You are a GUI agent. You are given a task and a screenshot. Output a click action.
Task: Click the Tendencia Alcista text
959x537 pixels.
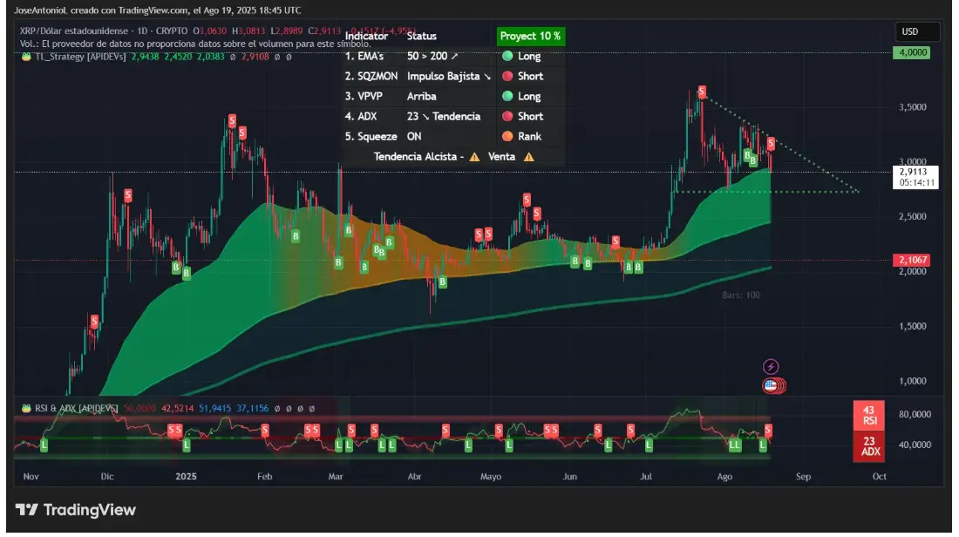click(416, 157)
